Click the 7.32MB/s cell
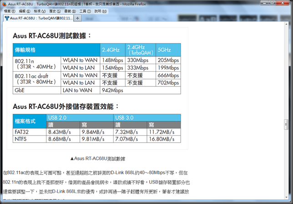This screenshot has width=293, height=204. tap(130, 132)
